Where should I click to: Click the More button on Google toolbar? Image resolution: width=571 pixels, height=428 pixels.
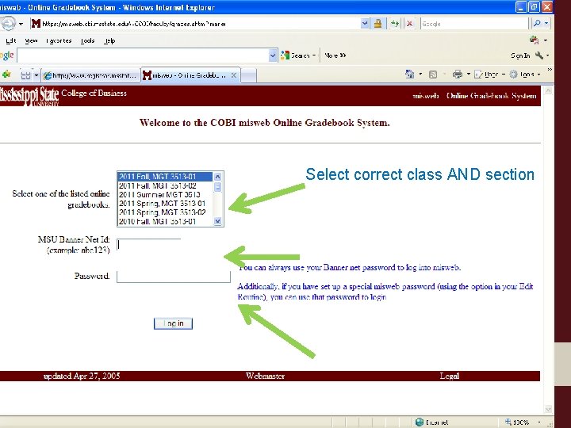[x=335, y=55]
